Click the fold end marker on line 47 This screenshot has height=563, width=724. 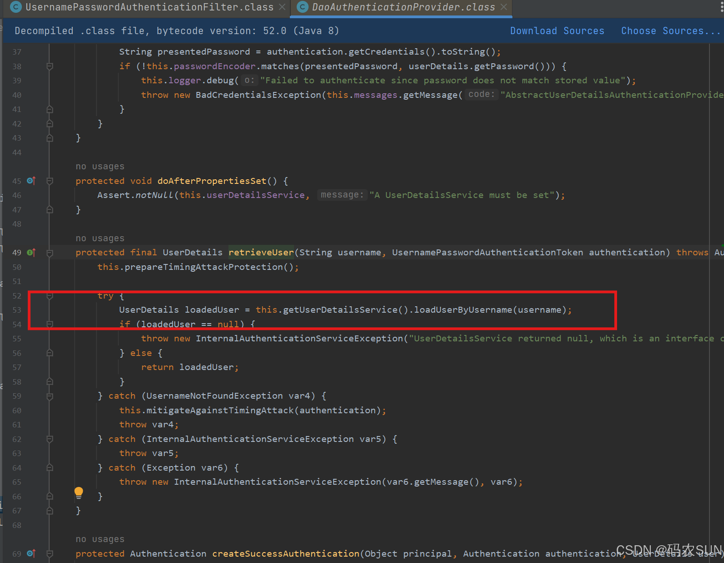[x=50, y=210]
